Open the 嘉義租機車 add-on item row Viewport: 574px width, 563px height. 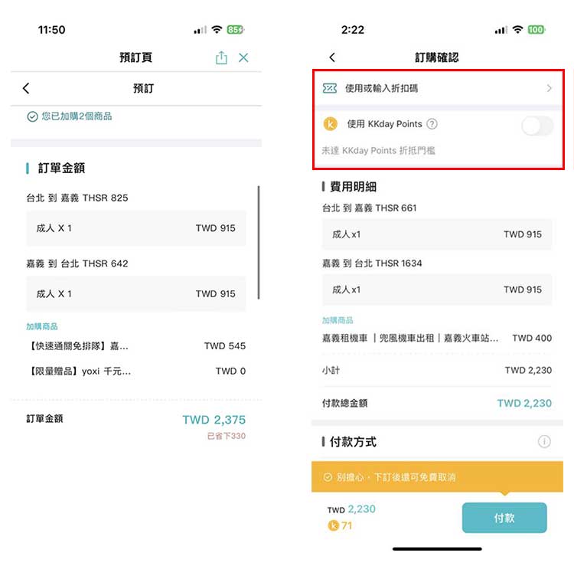pyautogui.click(x=437, y=338)
